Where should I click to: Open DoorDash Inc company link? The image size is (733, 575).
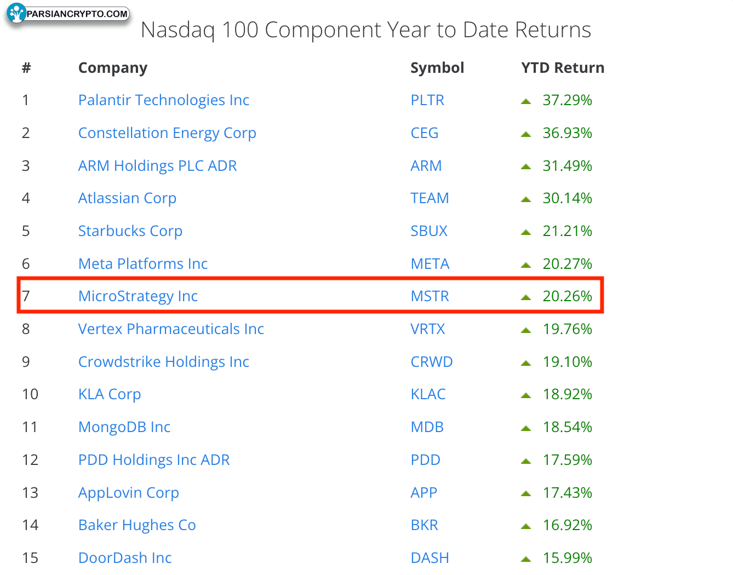point(125,558)
